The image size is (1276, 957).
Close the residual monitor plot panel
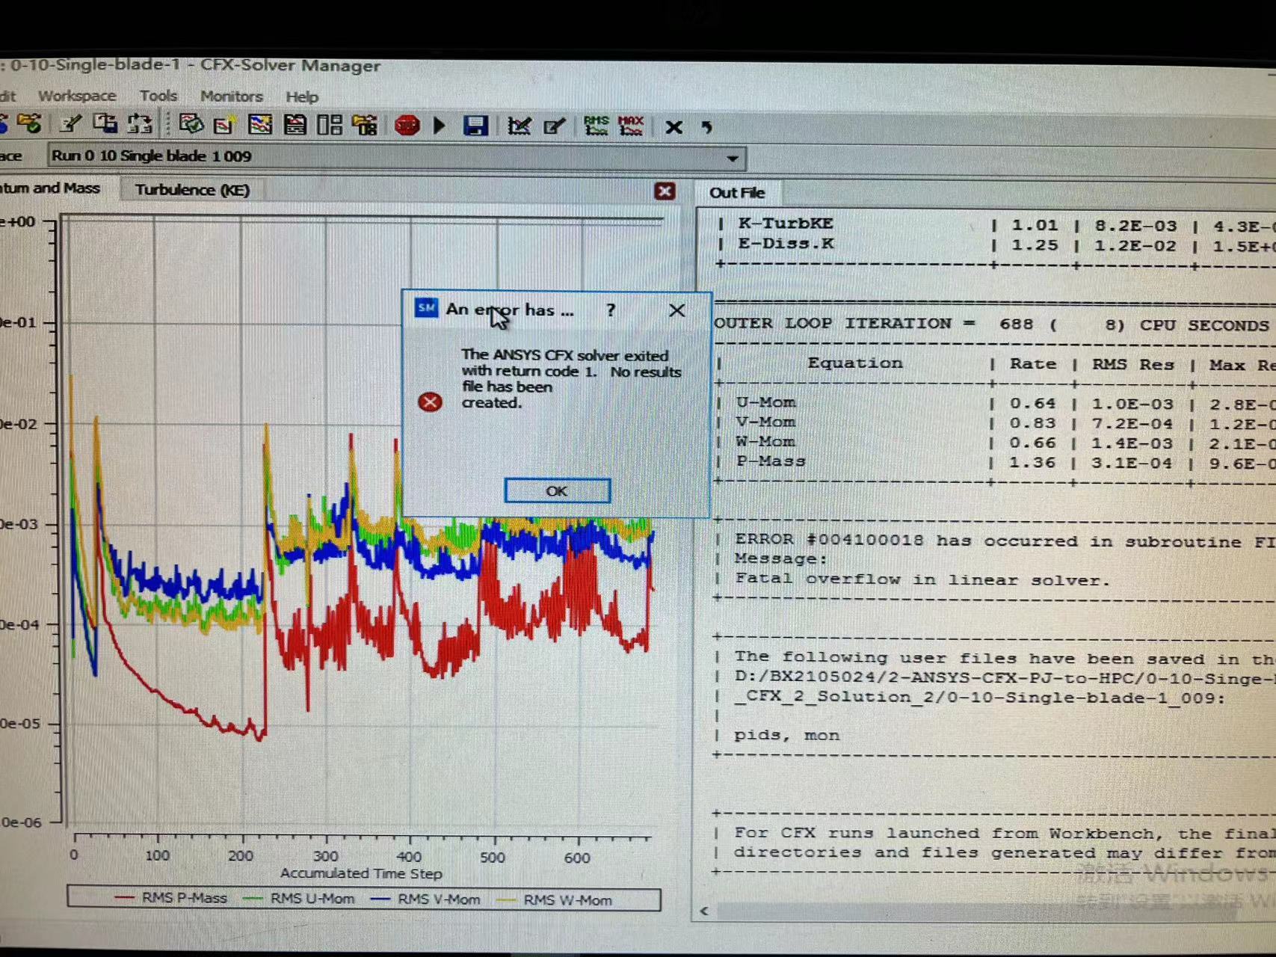(x=665, y=191)
